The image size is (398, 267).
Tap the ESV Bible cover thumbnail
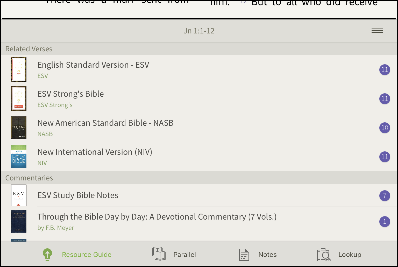(x=19, y=69)
